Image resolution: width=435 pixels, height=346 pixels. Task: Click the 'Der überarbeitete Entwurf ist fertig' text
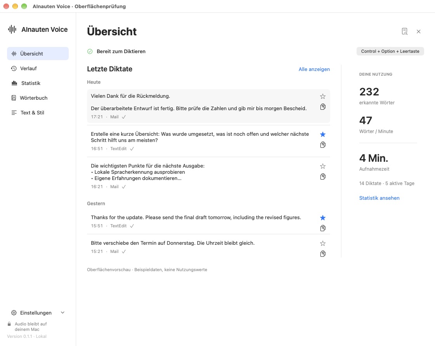point(198,108)
